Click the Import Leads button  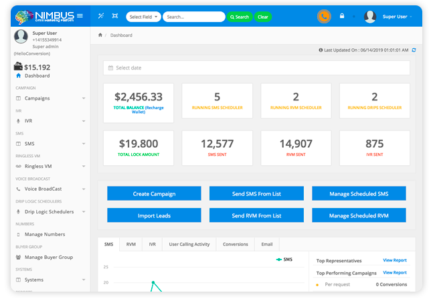point(154,215)
